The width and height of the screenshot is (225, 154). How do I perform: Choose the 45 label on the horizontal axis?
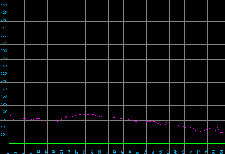pyautogui.click(x=122, y=152)
